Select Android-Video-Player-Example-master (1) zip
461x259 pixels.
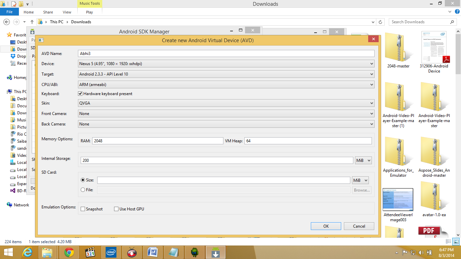coord(398,105)
